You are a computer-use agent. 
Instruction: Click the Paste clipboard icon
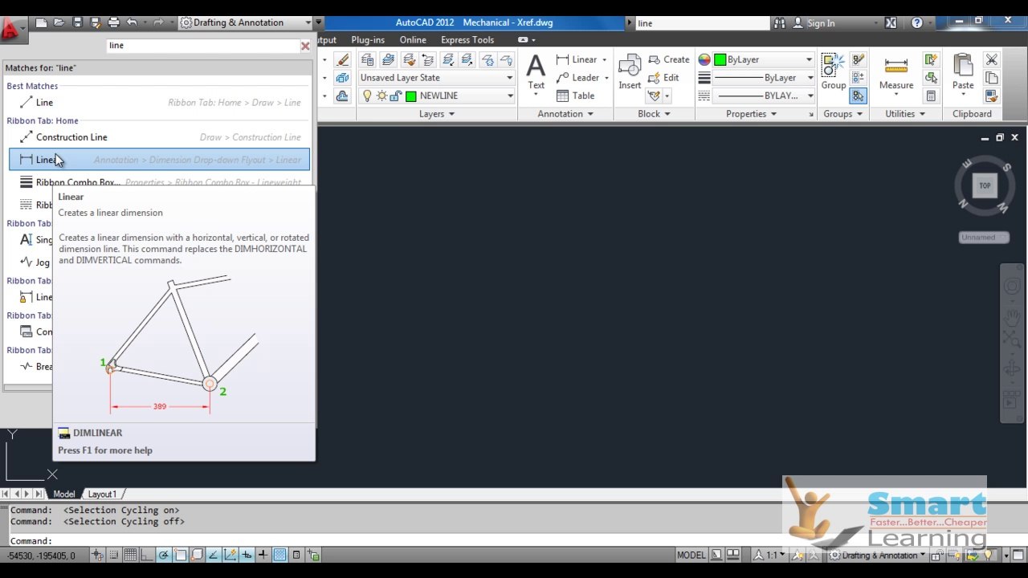pyautogui.click(x=963, y=72)
